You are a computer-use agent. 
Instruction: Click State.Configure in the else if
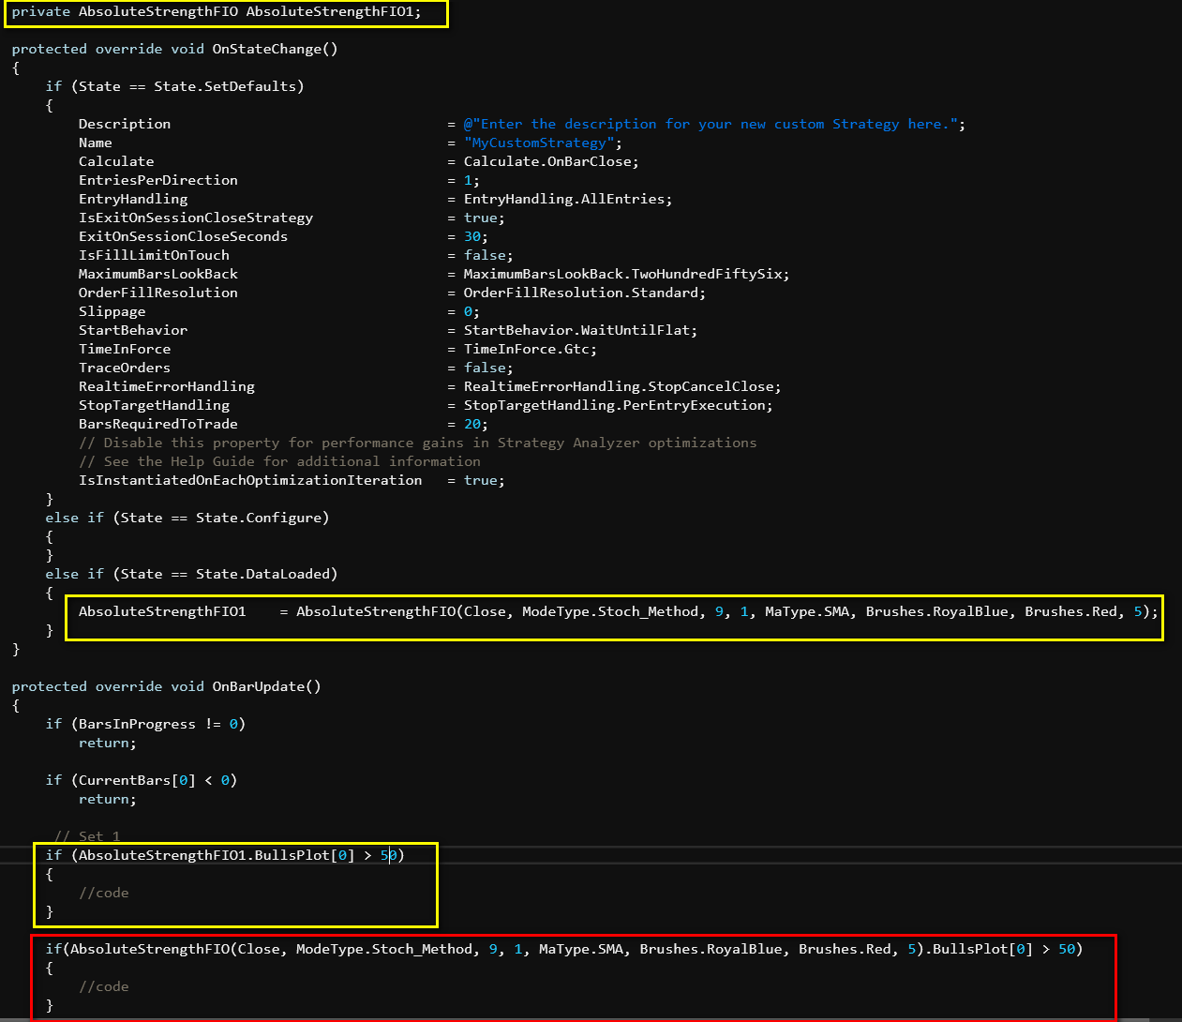pyautogui.click(x=259, y=518)
